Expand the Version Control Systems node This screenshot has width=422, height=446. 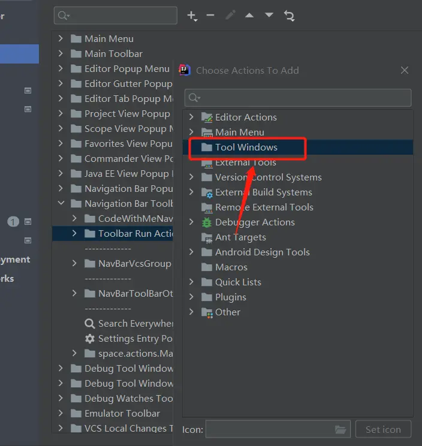(192, 177)
